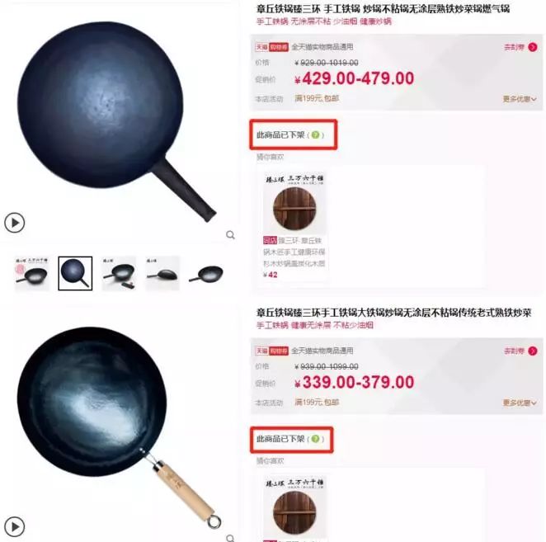Viewport: 546px width, 542px height.
Task: Open the 臻三环 wooden lid product title link
Action: pos(294,252)
